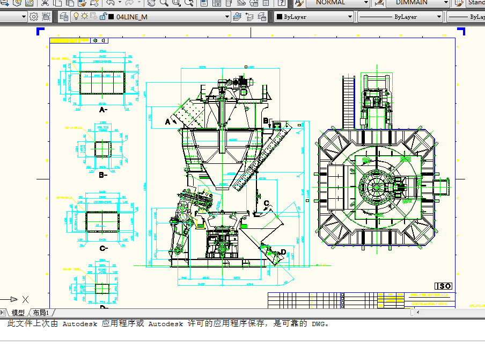Viewport: 485px width, 346px height.
Task: Click the Layer Previous icon
Action: point(249,17)
